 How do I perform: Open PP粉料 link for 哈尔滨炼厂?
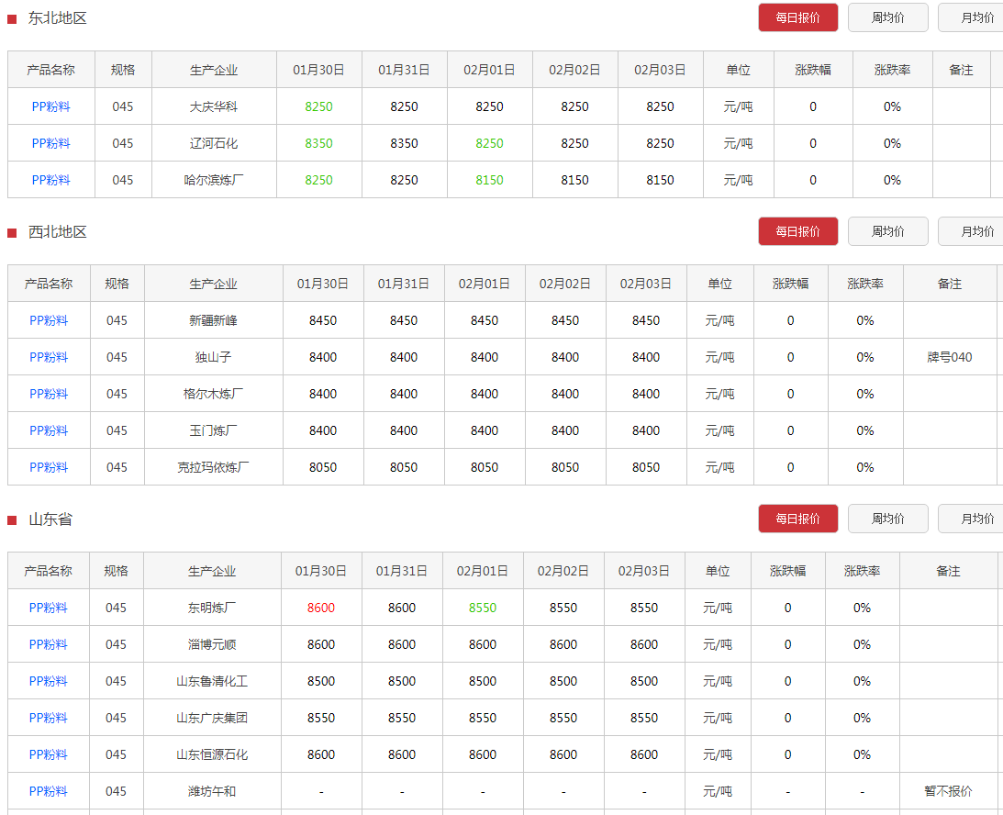(51, 181)
